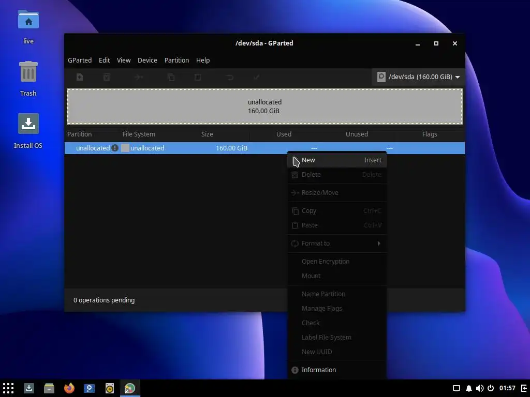Screen dimensions: 530x397
Task: Click the Undo last operation toolbar icon
Action: pyautogui.click(x=230, y=78)
